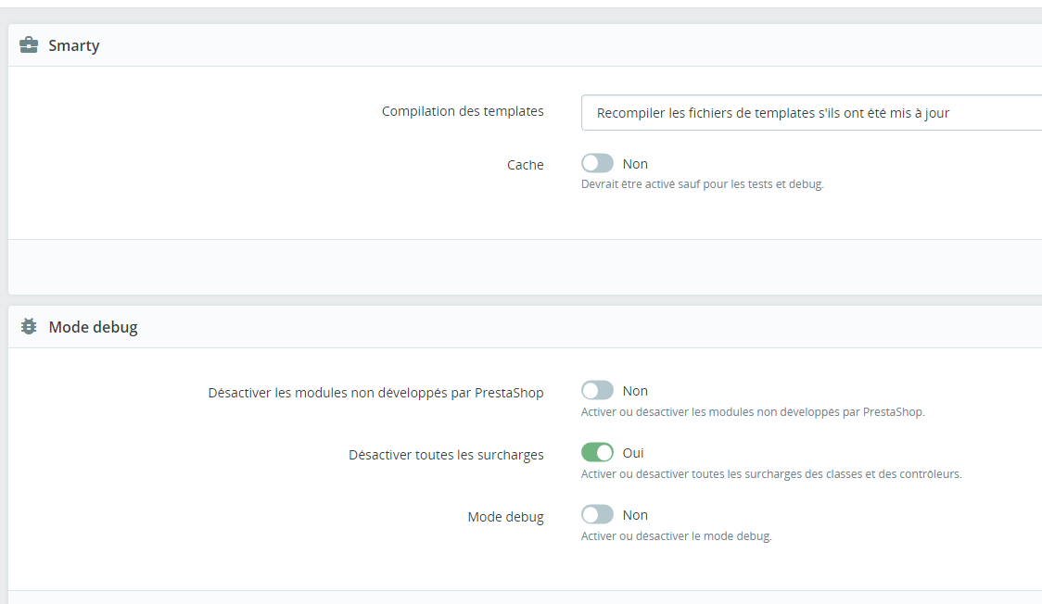Click 'Désactiver les modules non développés par PrestaShop' label
This screenshot has height=604, width=1042.
(375, 393)
